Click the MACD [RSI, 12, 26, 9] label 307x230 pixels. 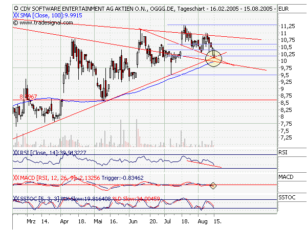(48, 178)
